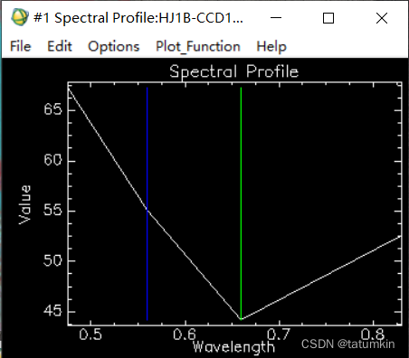Click the x-axis tick label 0.7
The image size is (409, 358).
pos(279,334)
